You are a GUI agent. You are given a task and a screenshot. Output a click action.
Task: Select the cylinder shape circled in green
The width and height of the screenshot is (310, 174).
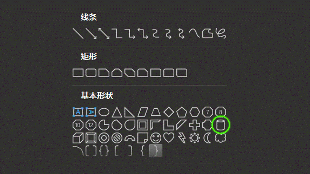click(221, 125)
